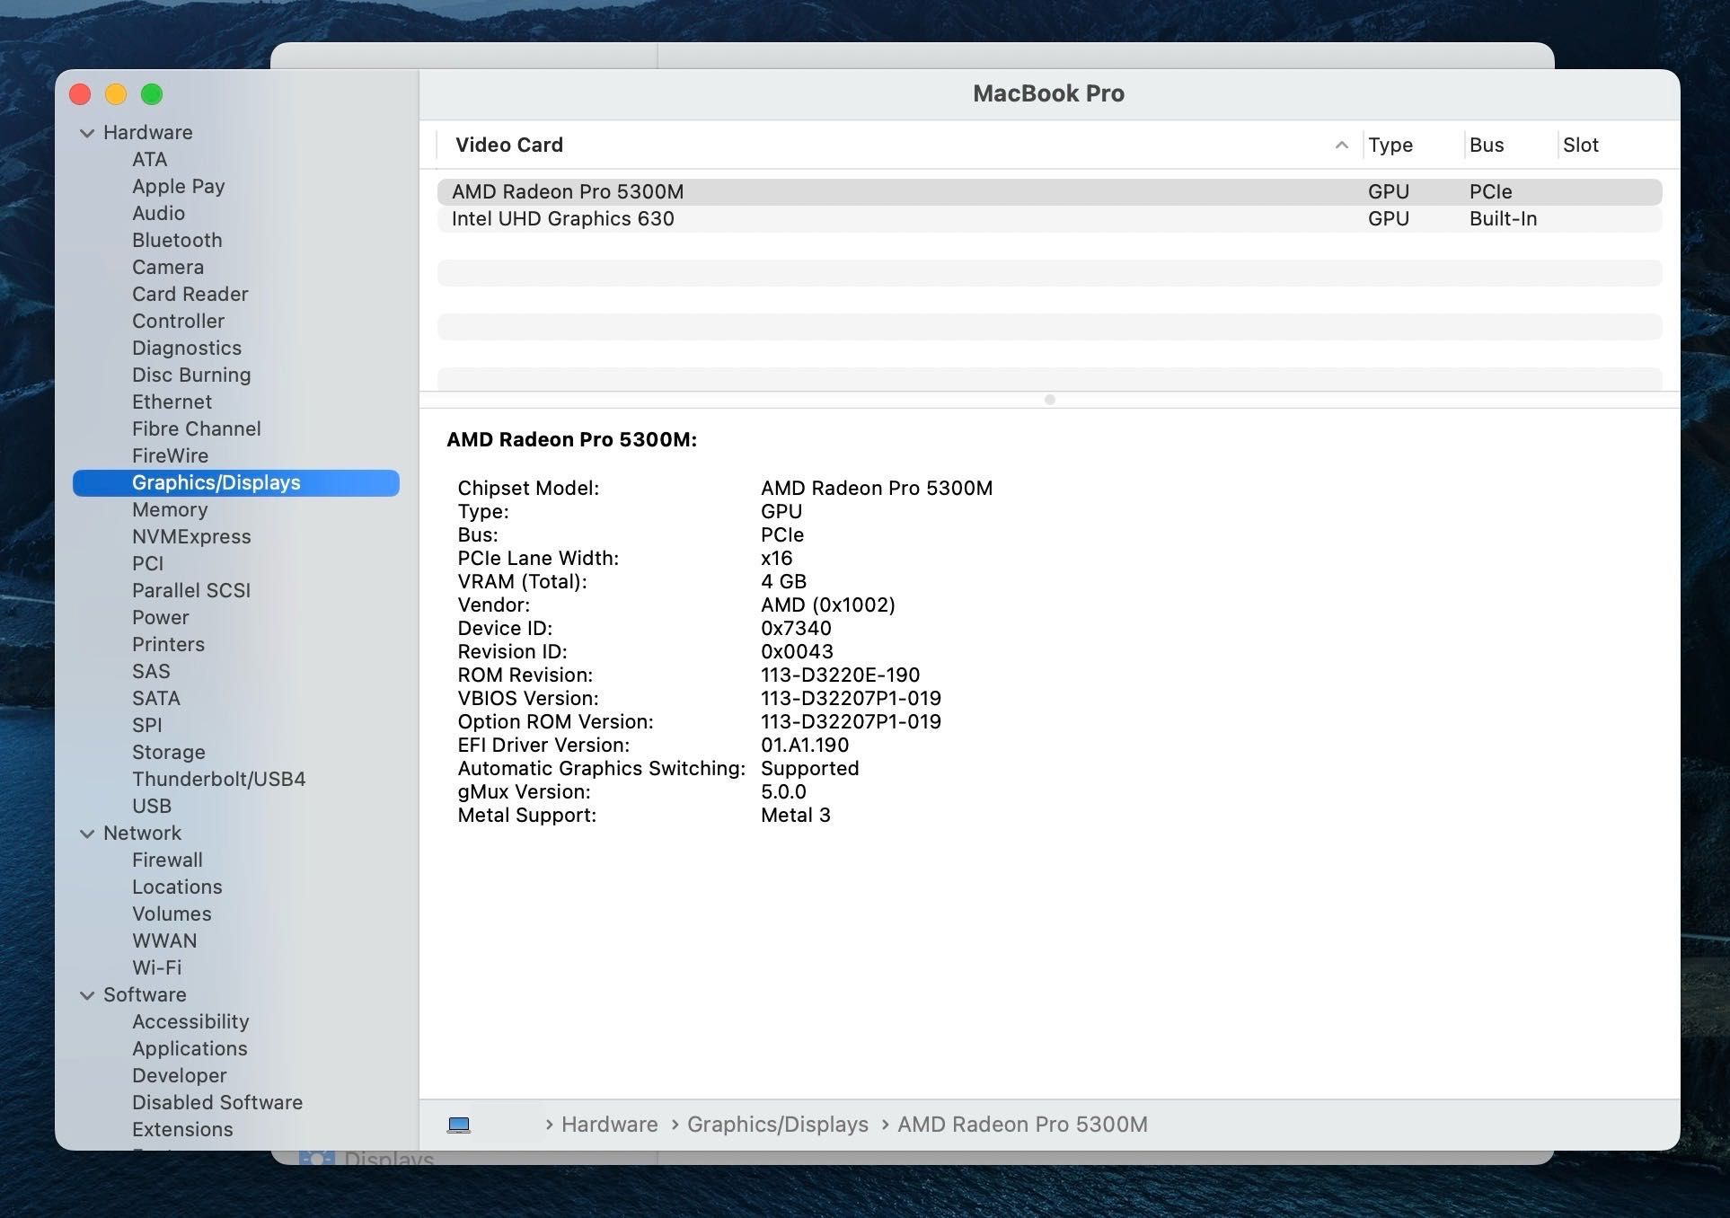Open Power information
The image size is (1730, 1218).
[x=160, y=617]
